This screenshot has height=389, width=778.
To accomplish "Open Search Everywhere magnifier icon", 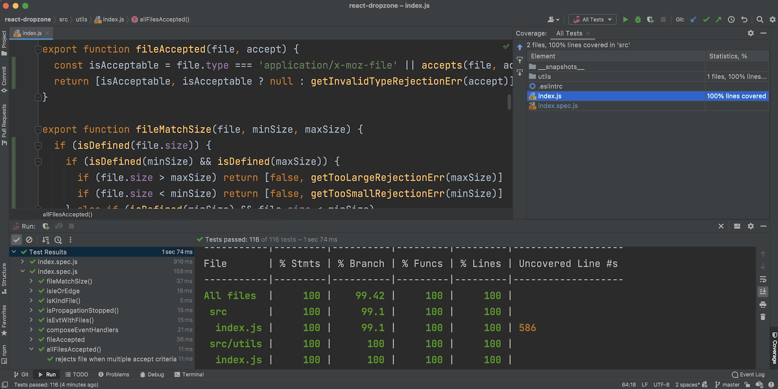I will (x=760, y=19).
